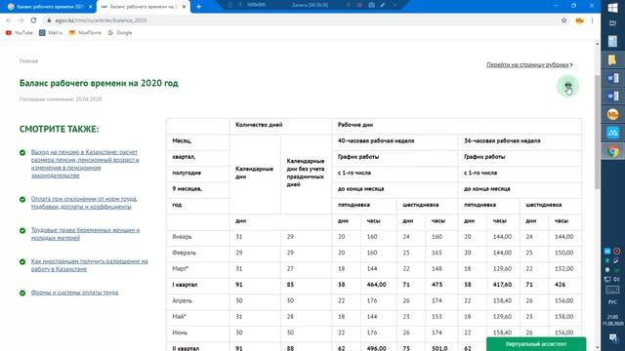Click the touch keyboard tray icon
Image resolution: width=625 pixels, height=351 pixels.
pyautogui.click(x=612, y=290)
